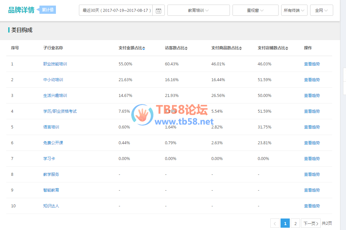
Task: Expand the 教育培训 category dropdown
Action: (x=198, y=11)
